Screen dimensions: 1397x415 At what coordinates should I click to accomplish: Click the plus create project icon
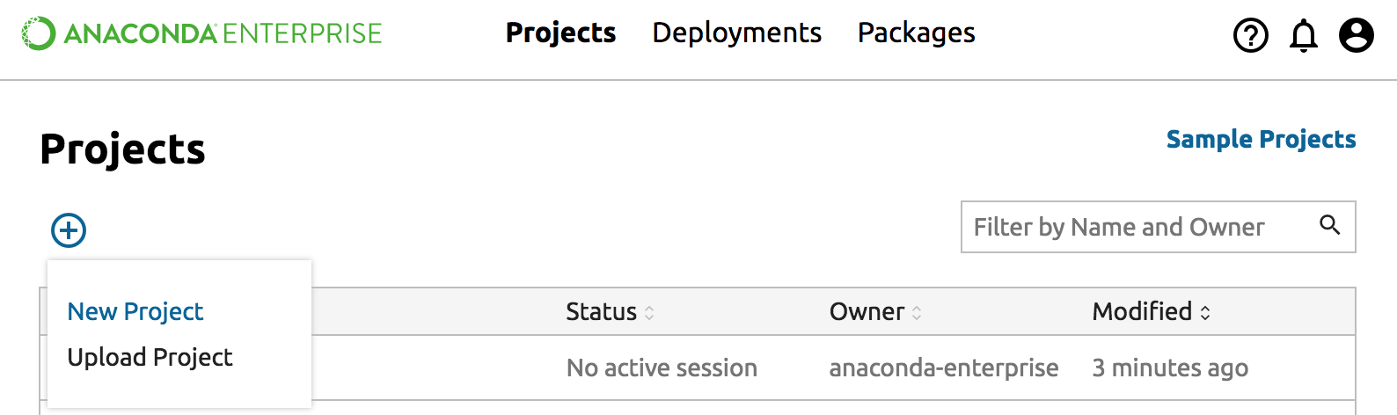tap(69, 230)
